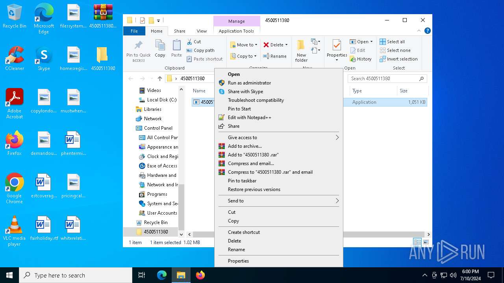Select Libraries in navigation pane
This screenshot has height=283, width=504.
(x=152, y=109)
